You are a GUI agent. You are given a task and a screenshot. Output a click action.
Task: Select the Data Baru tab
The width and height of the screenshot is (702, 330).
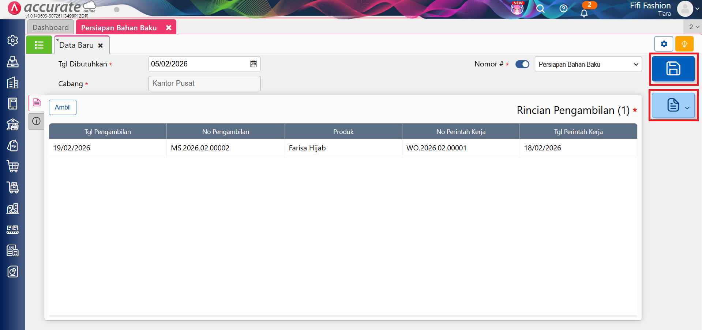coord(76,45)
